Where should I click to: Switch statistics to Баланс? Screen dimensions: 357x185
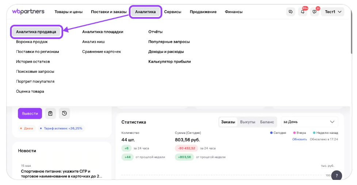(x=267, y=122)
